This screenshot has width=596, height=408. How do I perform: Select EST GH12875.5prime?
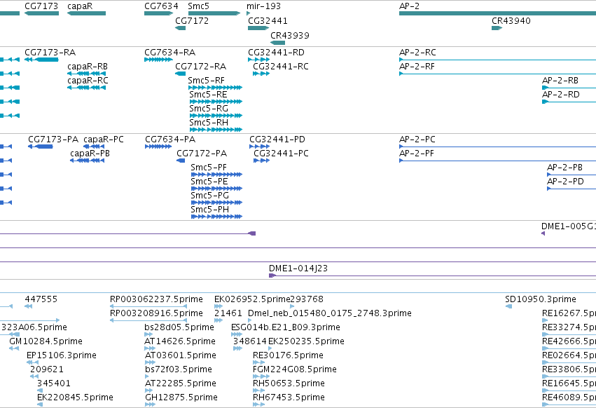click(x=150, y=405)
